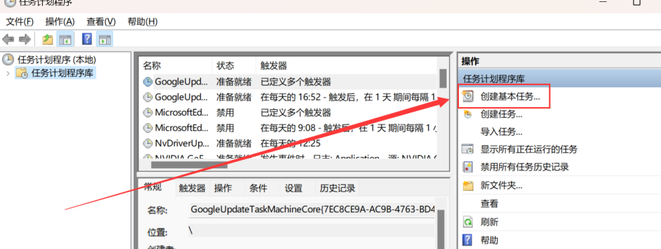Expand the 任务计划程序库 tree node
This screenshot has height=249, width=661.
coord(8,73)
